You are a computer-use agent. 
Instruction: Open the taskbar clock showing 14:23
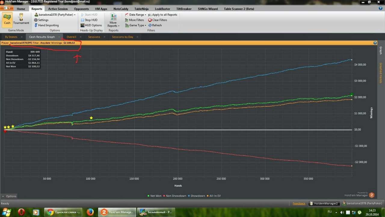(372, 212)
